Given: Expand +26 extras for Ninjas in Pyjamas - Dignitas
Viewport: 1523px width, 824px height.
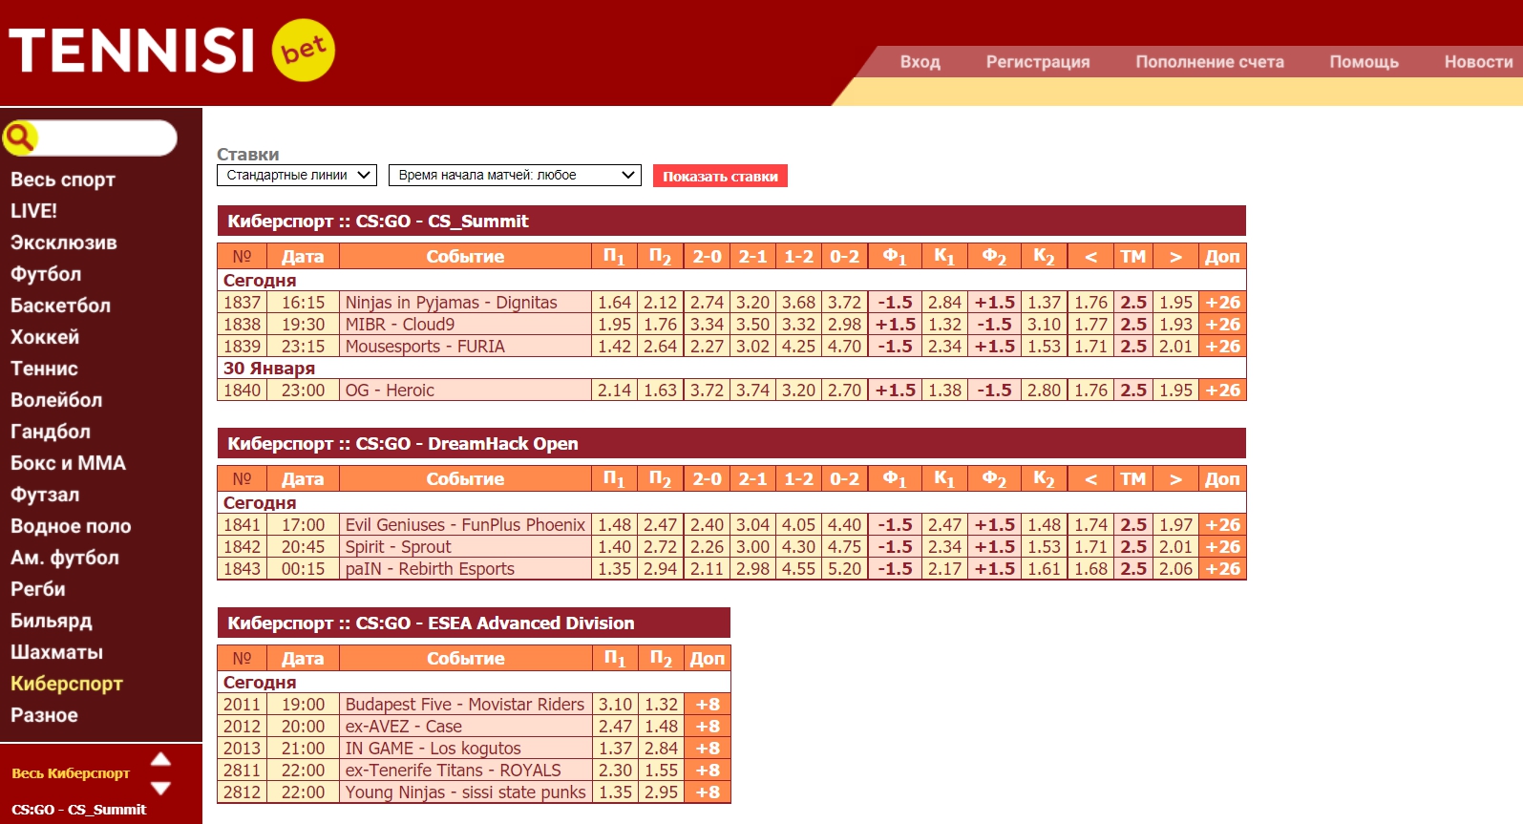Looking at the screenshot, I should pos(1222,303).
